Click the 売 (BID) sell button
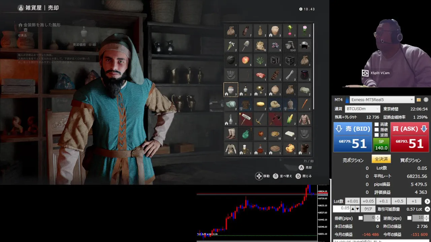The width and height of the screenshot is (431, 242). [x=353, y=137]
